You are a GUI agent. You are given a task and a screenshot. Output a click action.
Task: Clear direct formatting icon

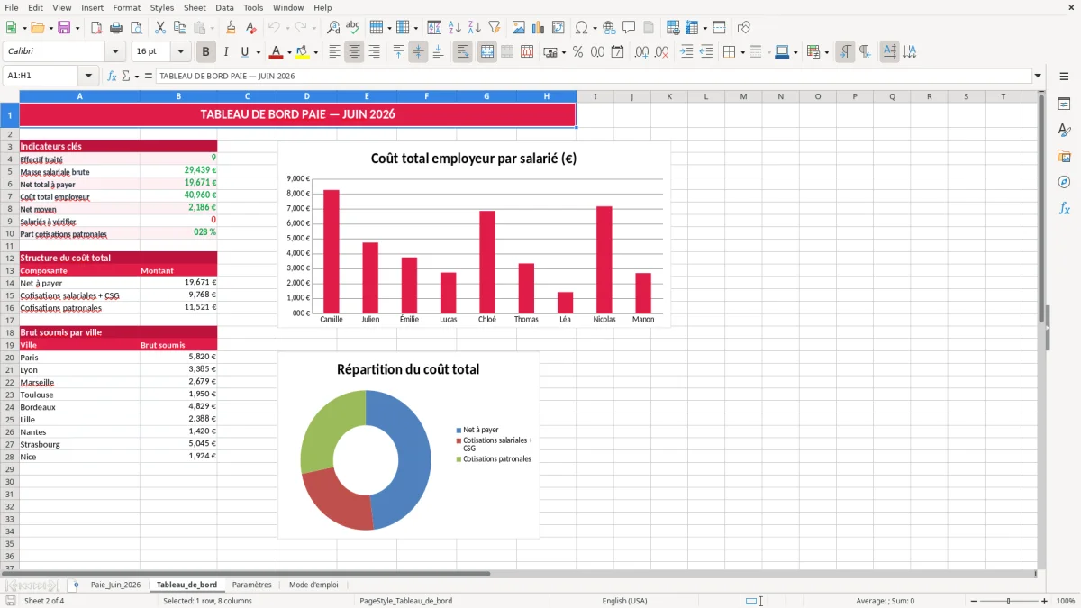tap(250, 28)
